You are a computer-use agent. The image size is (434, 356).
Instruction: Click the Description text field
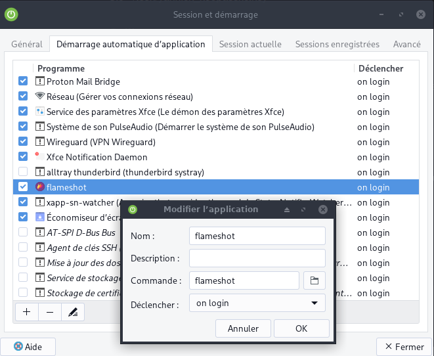pos(257,258)
